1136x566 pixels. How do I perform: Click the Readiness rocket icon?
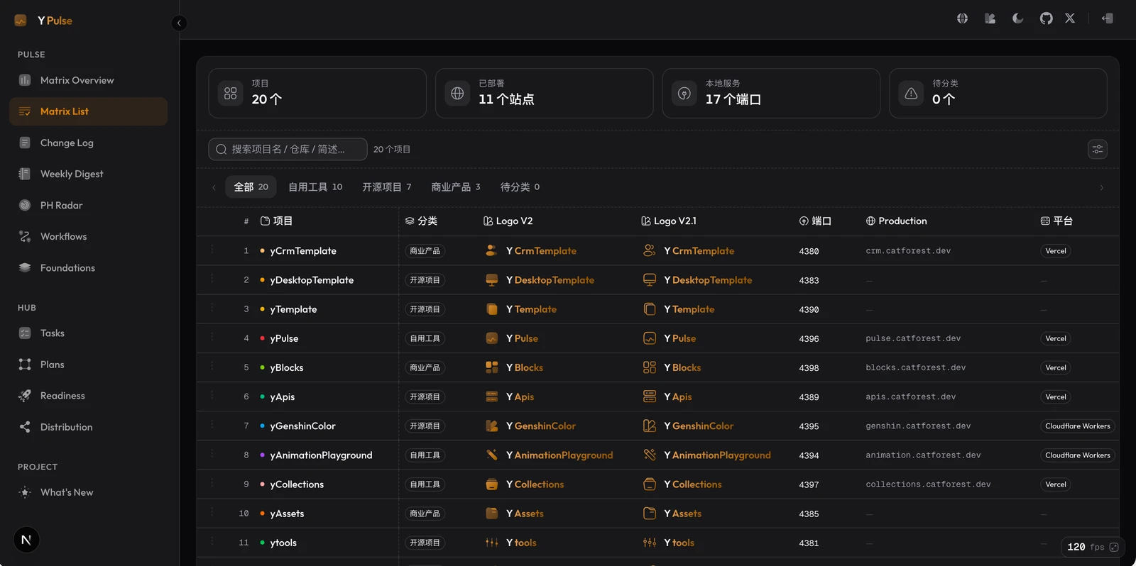click(x=25, y=396)
